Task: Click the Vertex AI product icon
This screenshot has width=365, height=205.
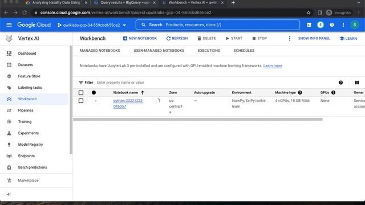Action: tap(9, 38)
